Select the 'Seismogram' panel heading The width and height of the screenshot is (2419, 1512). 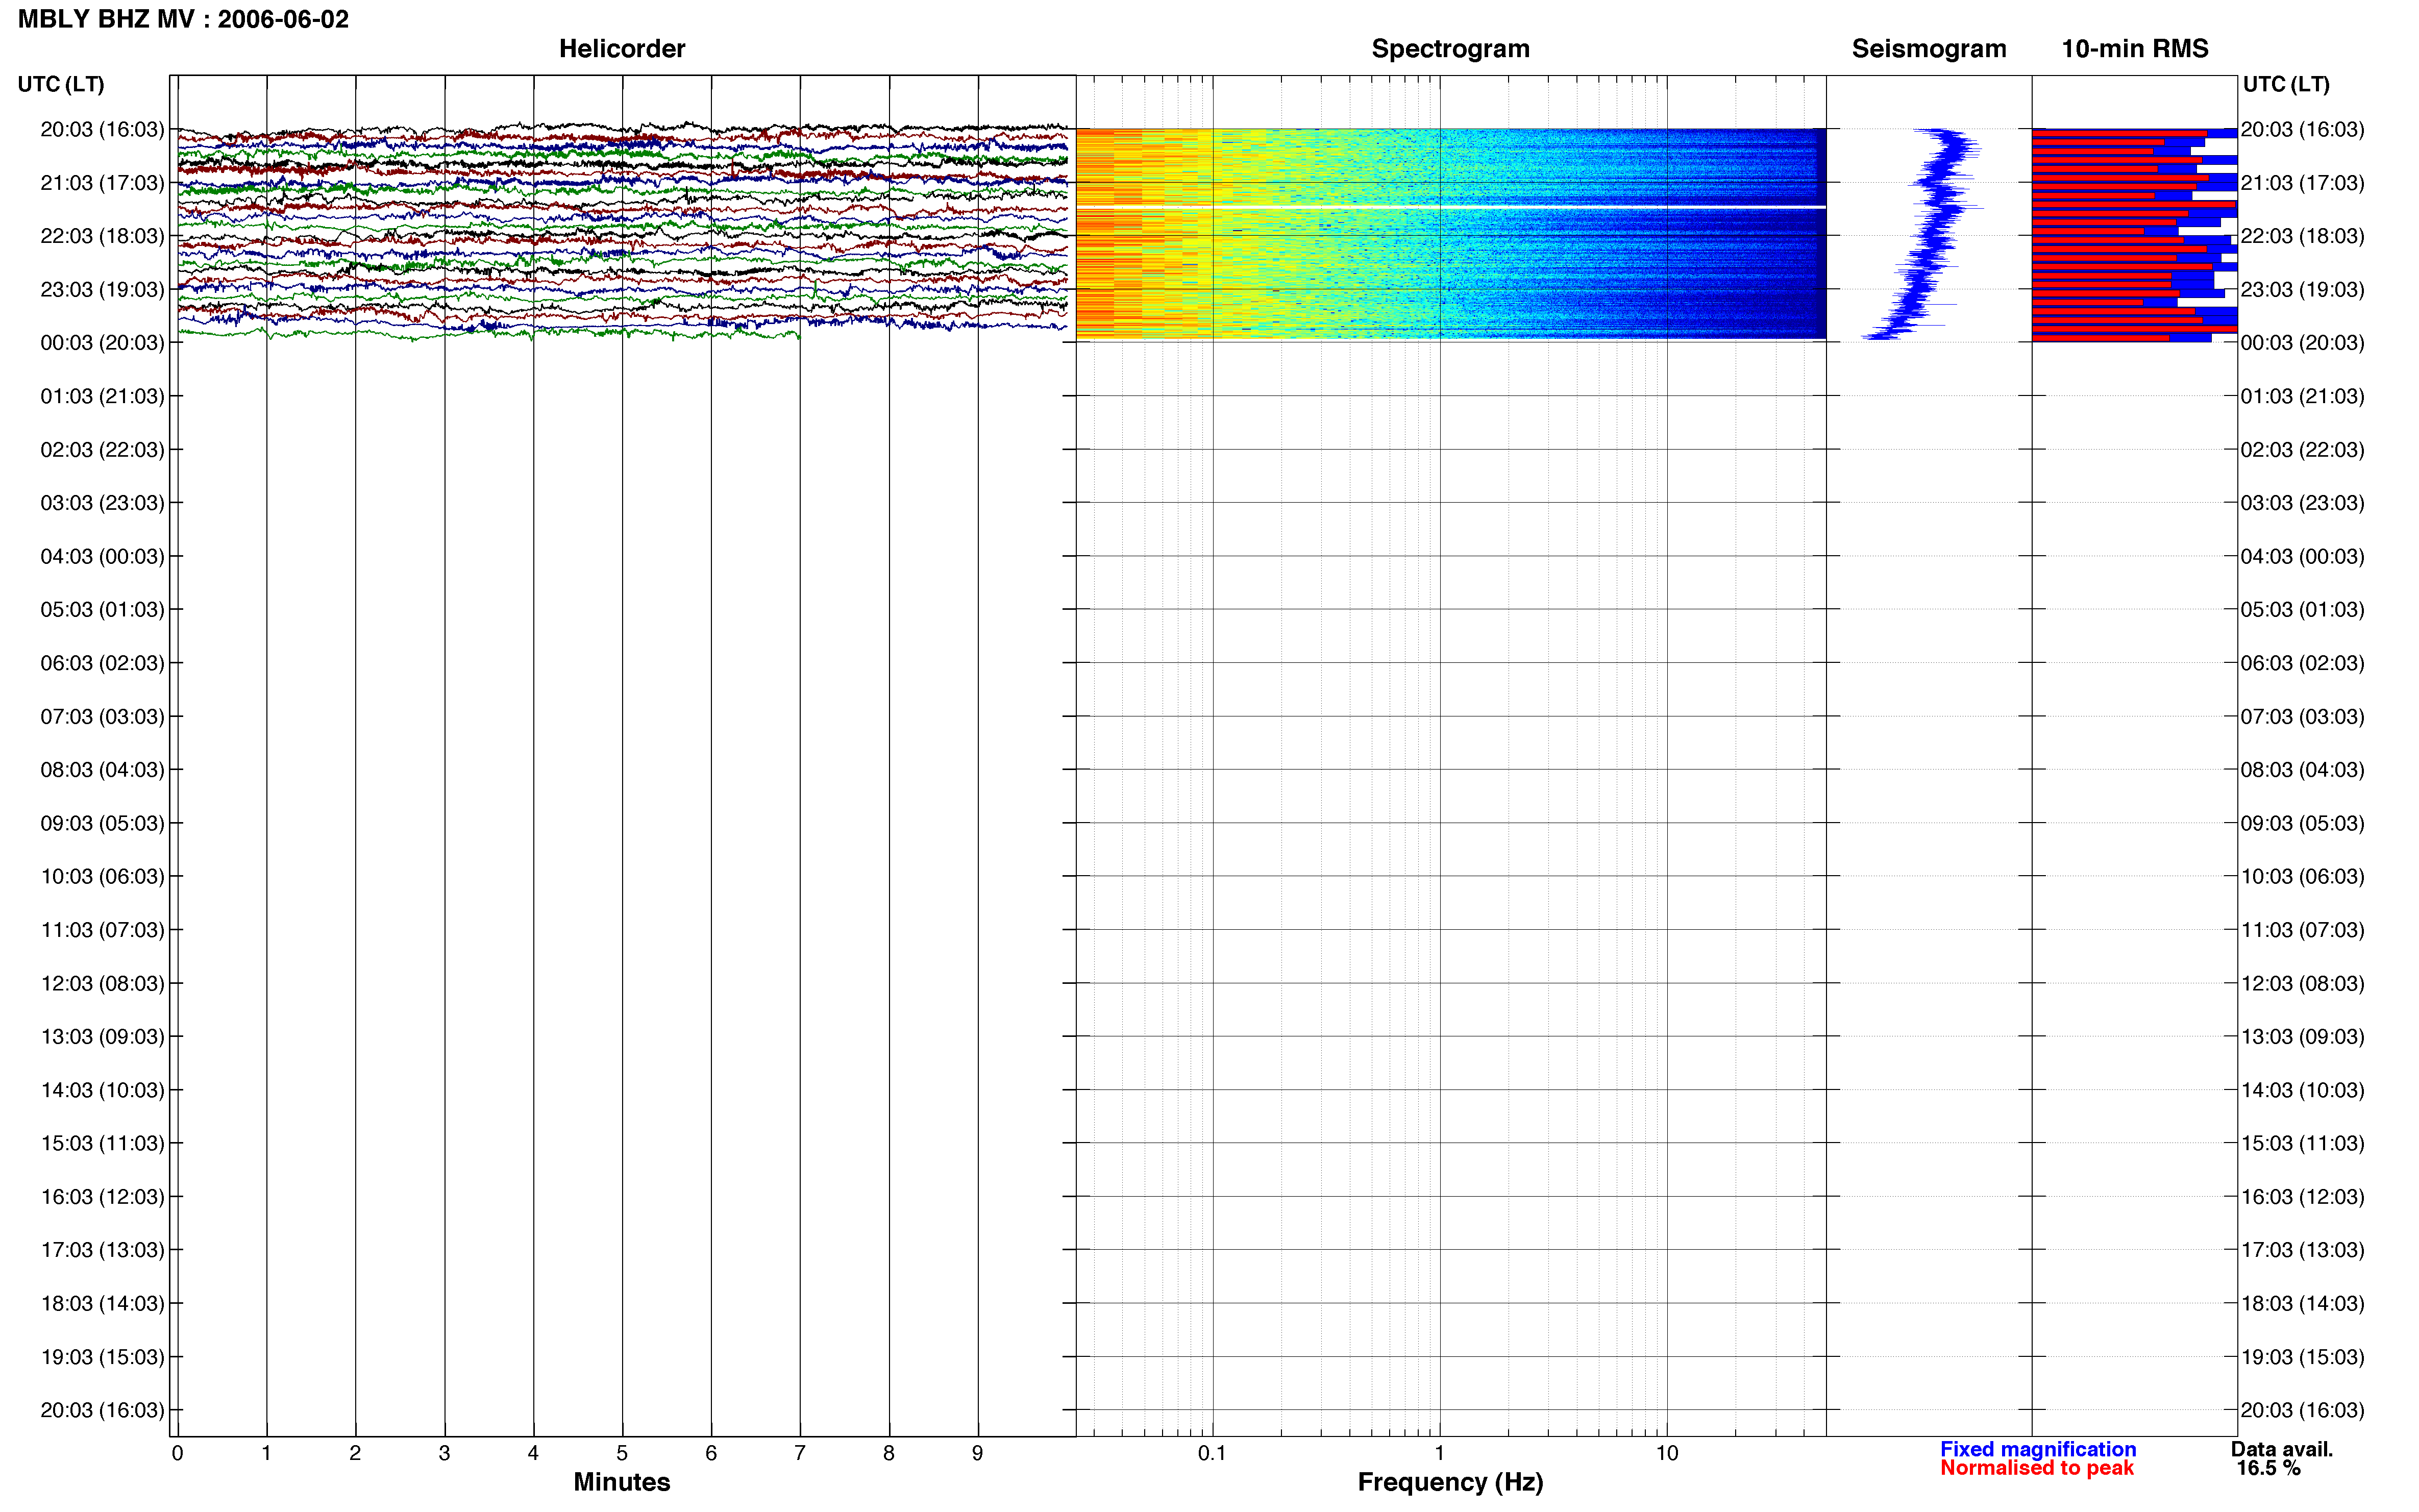click(1928, 49)
